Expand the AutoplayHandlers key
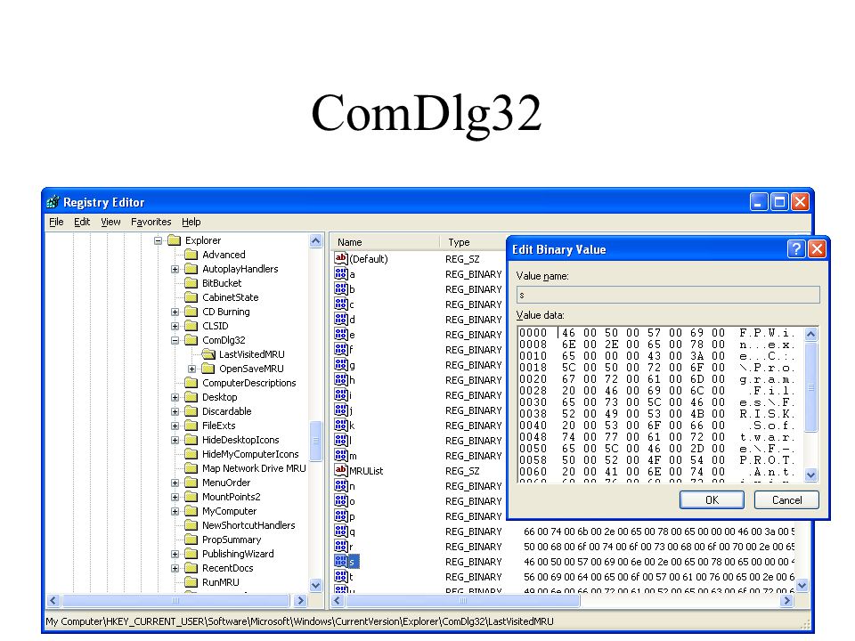The image size is (855, 641). click(x=175, y=269)
